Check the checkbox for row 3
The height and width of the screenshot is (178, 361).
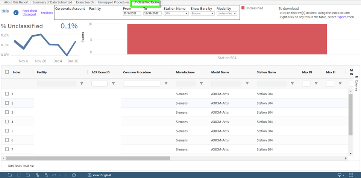(x=7, y=112)
